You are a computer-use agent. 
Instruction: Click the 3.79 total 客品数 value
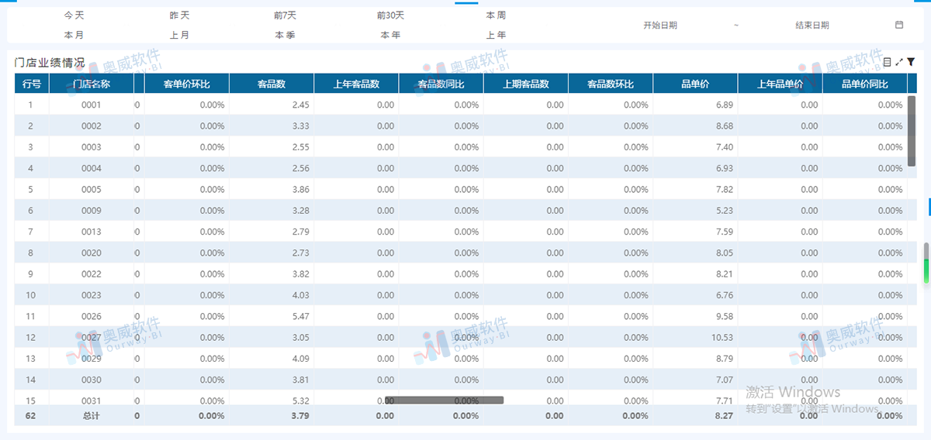click(x=300, y=416)
